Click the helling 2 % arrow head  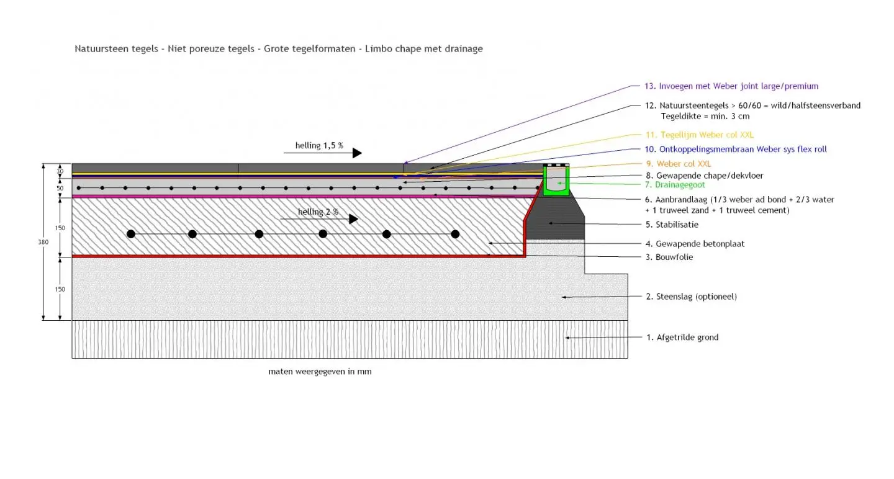[354, 219]
